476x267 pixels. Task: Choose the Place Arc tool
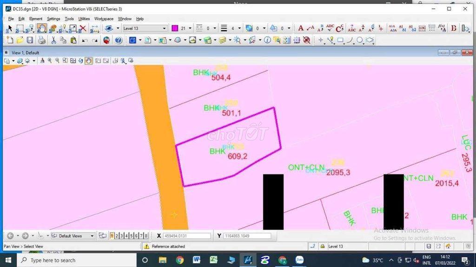[x=350, y=40]
